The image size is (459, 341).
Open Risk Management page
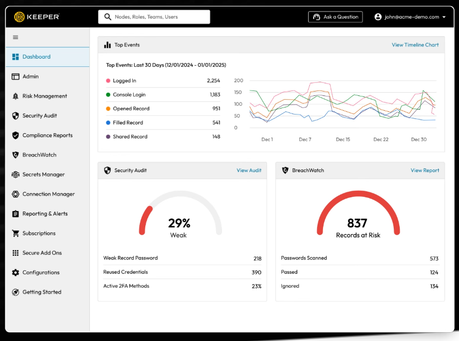click(47, 96)
